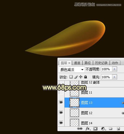Select the 图层 14 layer name
This screenshot has height=134, width=124.
[x=87, y=123]
